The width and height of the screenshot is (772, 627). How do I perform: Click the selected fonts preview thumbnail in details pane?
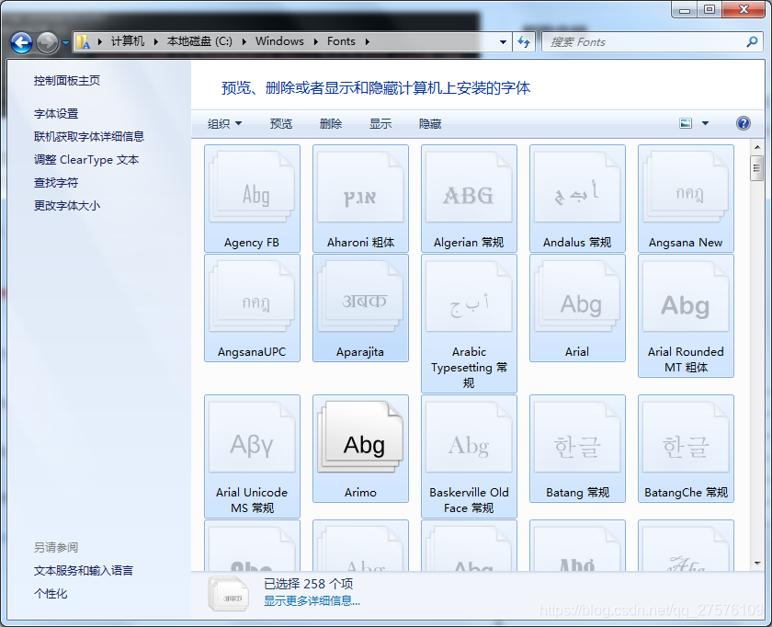[x=228, y=594]
